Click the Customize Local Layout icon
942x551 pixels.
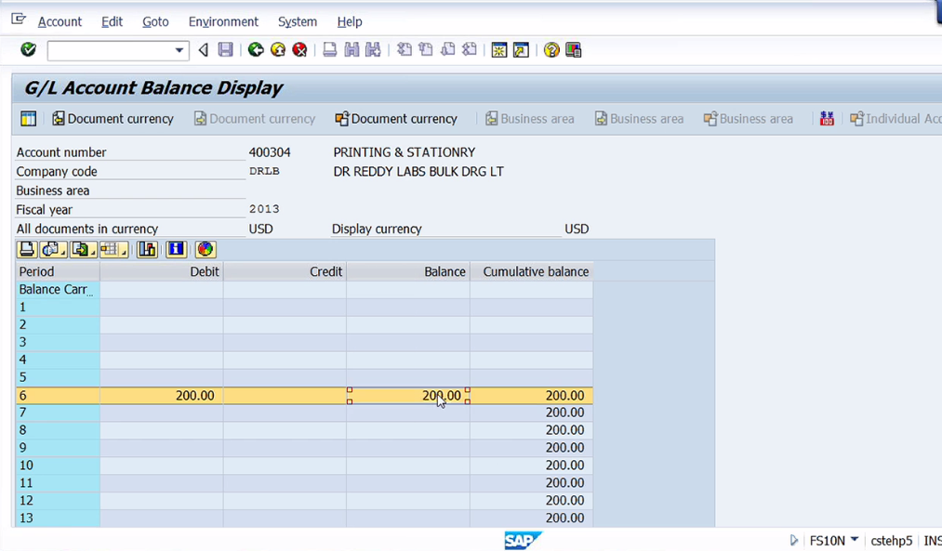(x=573, y=50)
